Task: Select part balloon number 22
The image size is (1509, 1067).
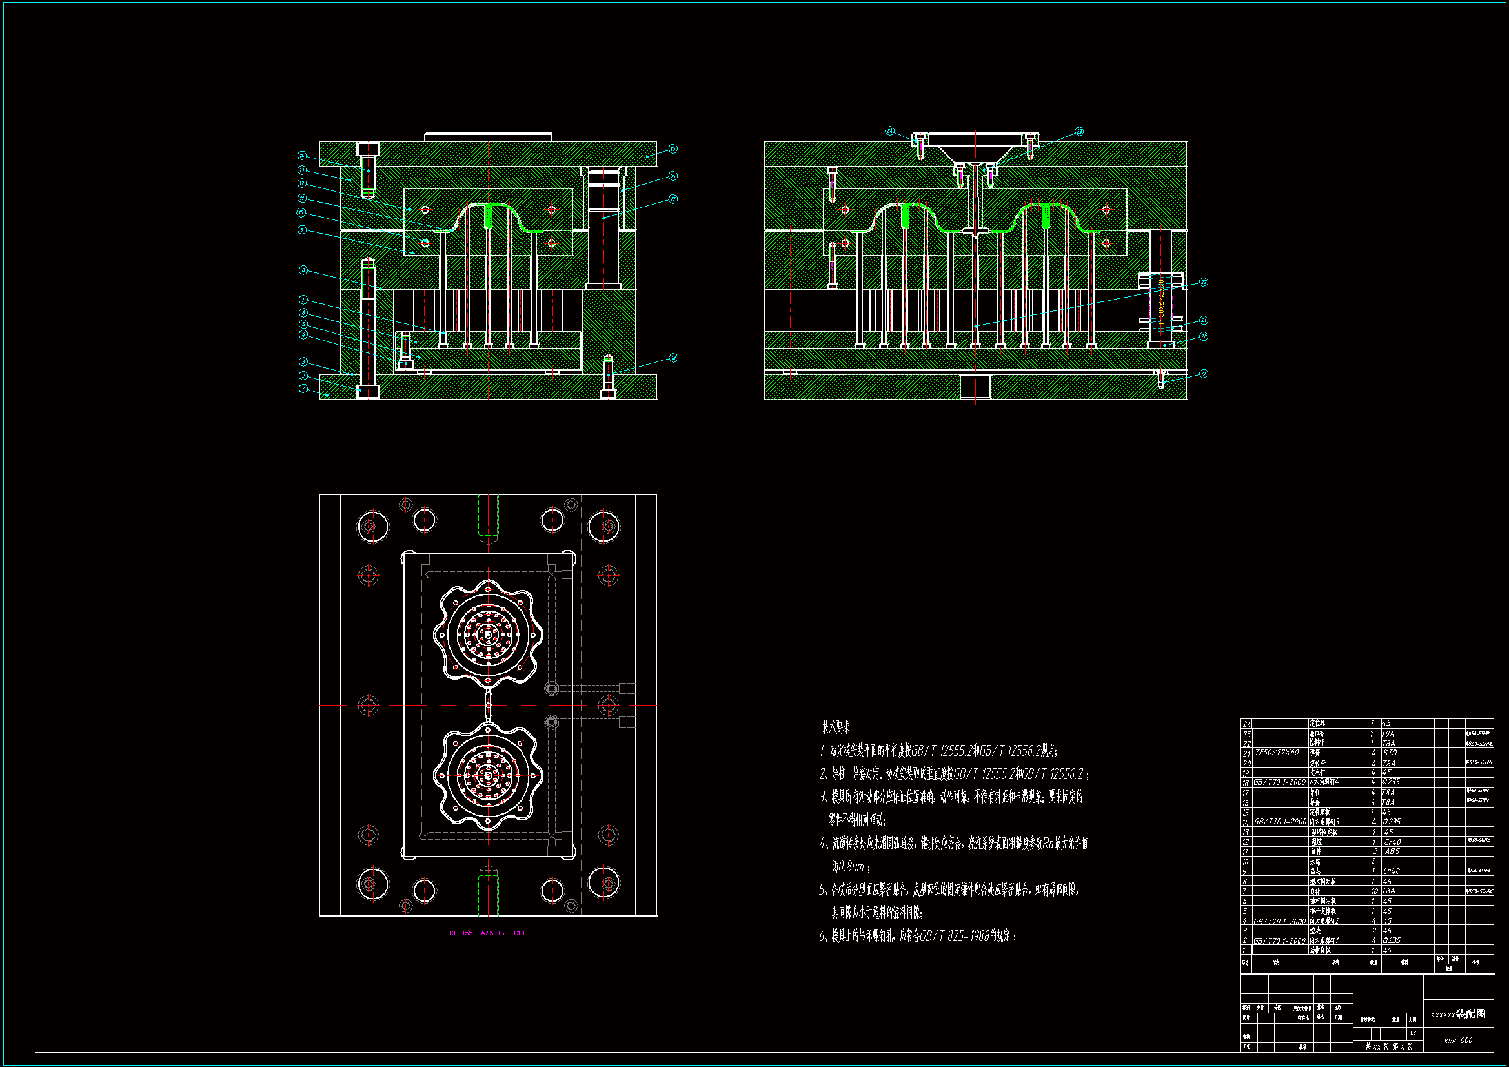Action: pos(1203,282)
